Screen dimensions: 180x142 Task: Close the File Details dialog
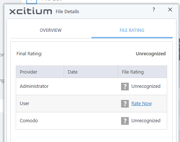pyautogui.click(x=170, y=10)
